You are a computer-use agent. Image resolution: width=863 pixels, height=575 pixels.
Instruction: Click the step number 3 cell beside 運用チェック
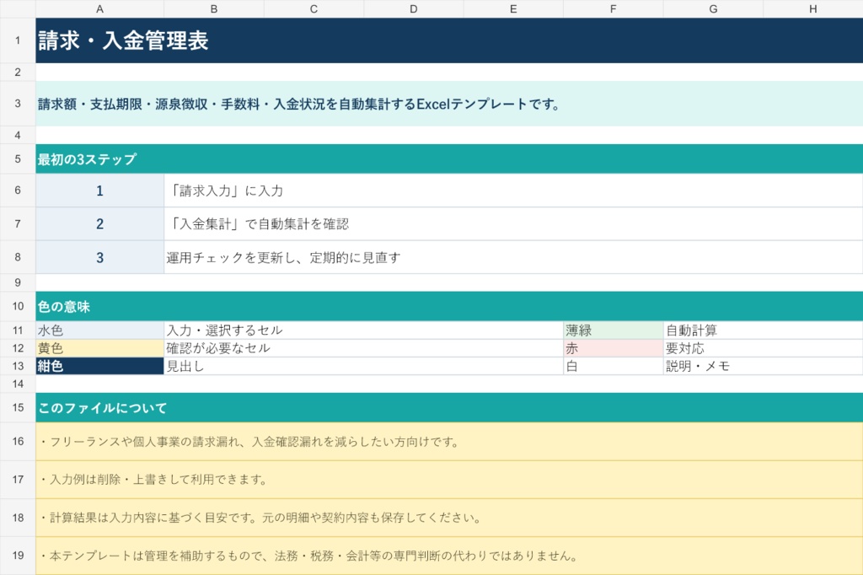(x=99, y=257)
